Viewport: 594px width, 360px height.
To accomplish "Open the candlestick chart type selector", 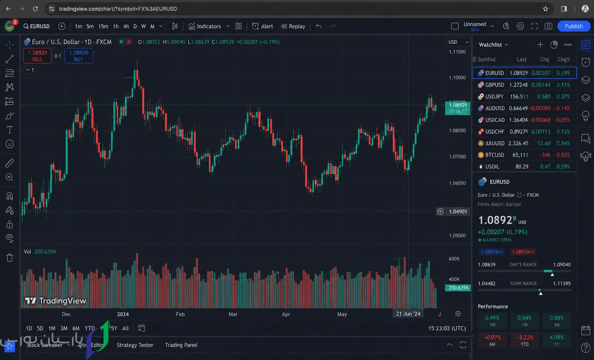I will 175,26.
